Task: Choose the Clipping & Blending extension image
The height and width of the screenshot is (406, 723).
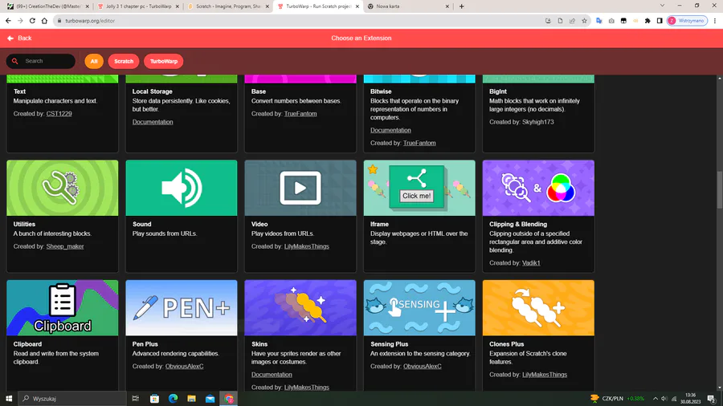Action: point(538,188)
